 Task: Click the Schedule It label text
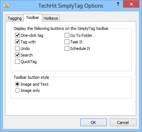[x=80, y=48]
